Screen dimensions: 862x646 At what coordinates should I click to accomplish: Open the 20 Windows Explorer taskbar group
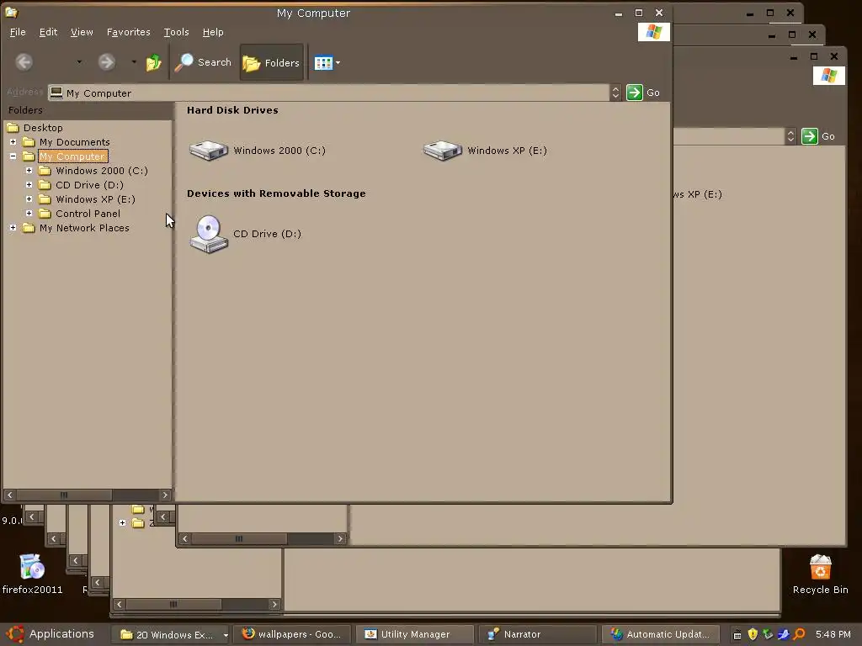tap(170, 634)
